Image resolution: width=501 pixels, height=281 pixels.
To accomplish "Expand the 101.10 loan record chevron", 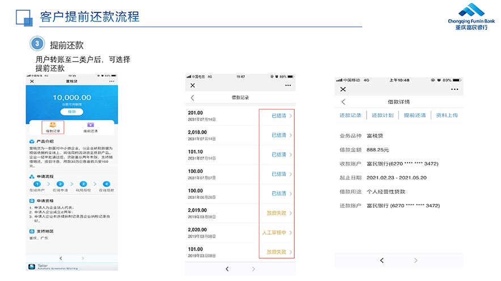I will point(291,155).
